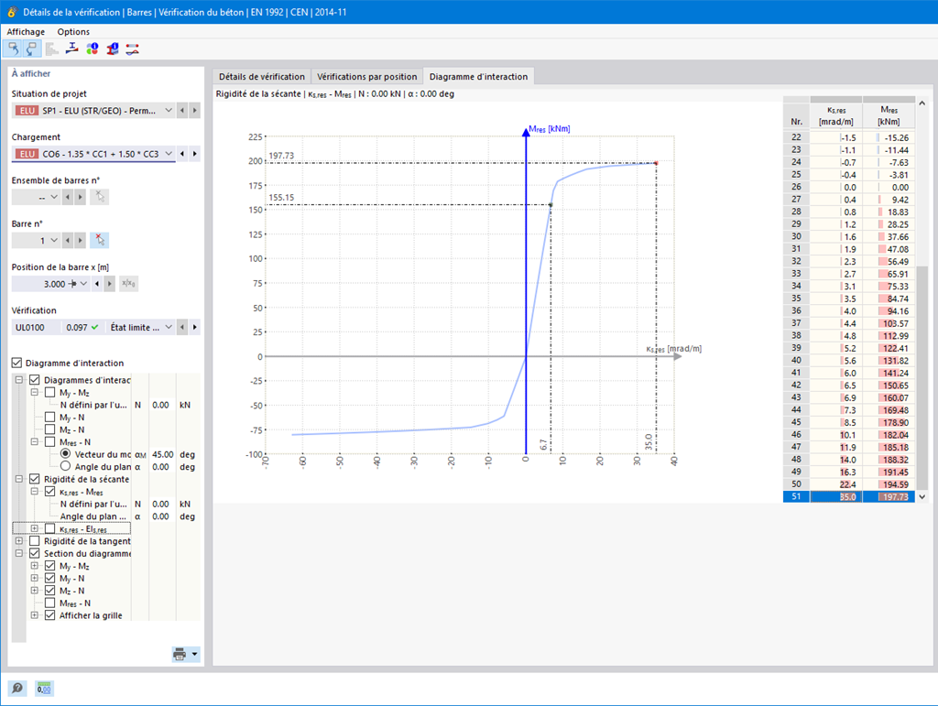Image resolution: width=938 pixels, height=706 pixels.
Task: Open the Affichage menu
Action: point(26,32)
